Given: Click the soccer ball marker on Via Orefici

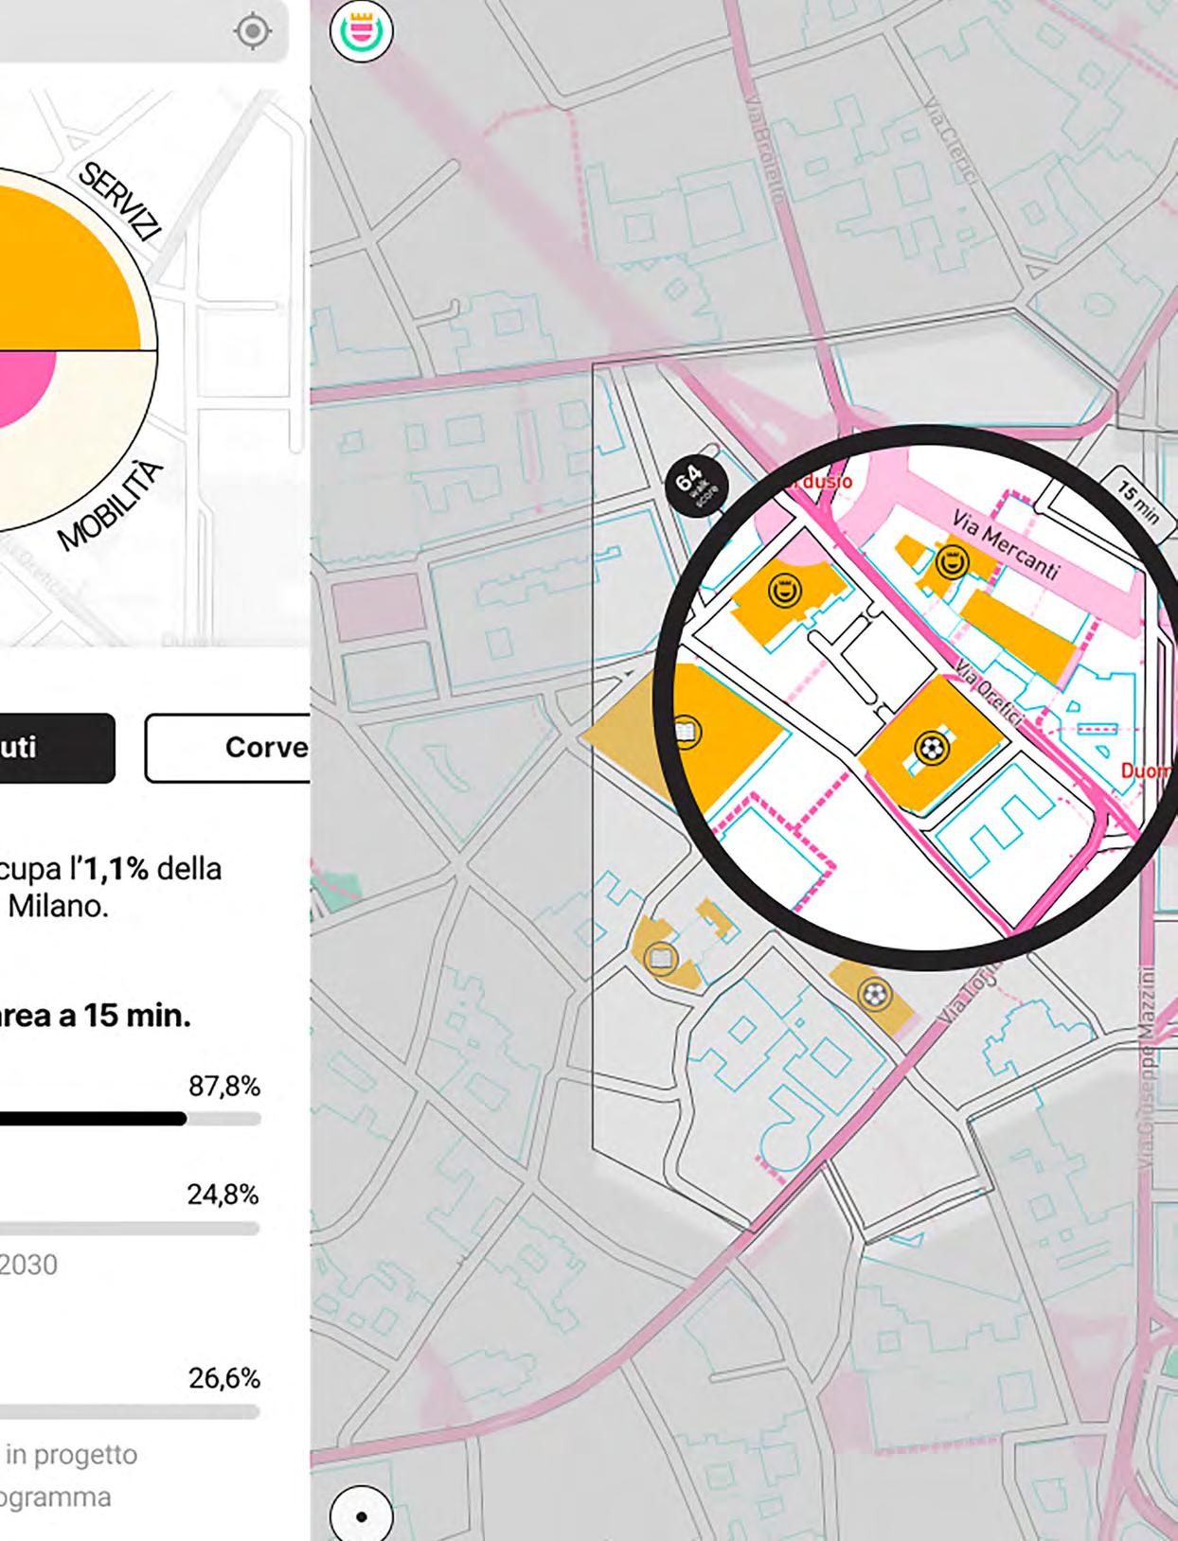Looking at the screenshot, I should click(932, 750).
